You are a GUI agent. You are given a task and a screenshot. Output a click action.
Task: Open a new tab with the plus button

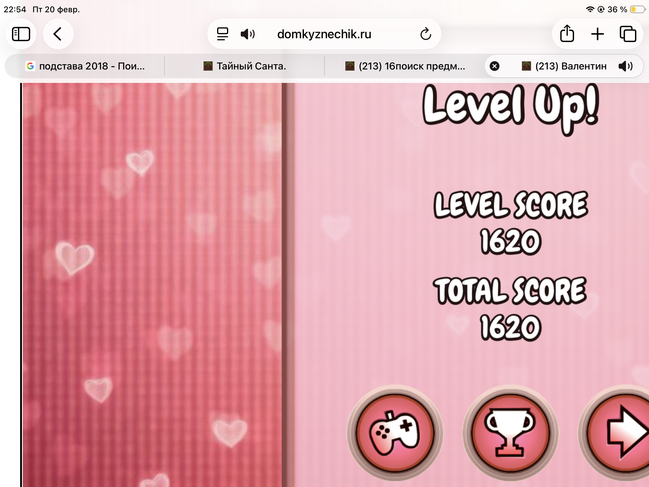coord(597,34)
